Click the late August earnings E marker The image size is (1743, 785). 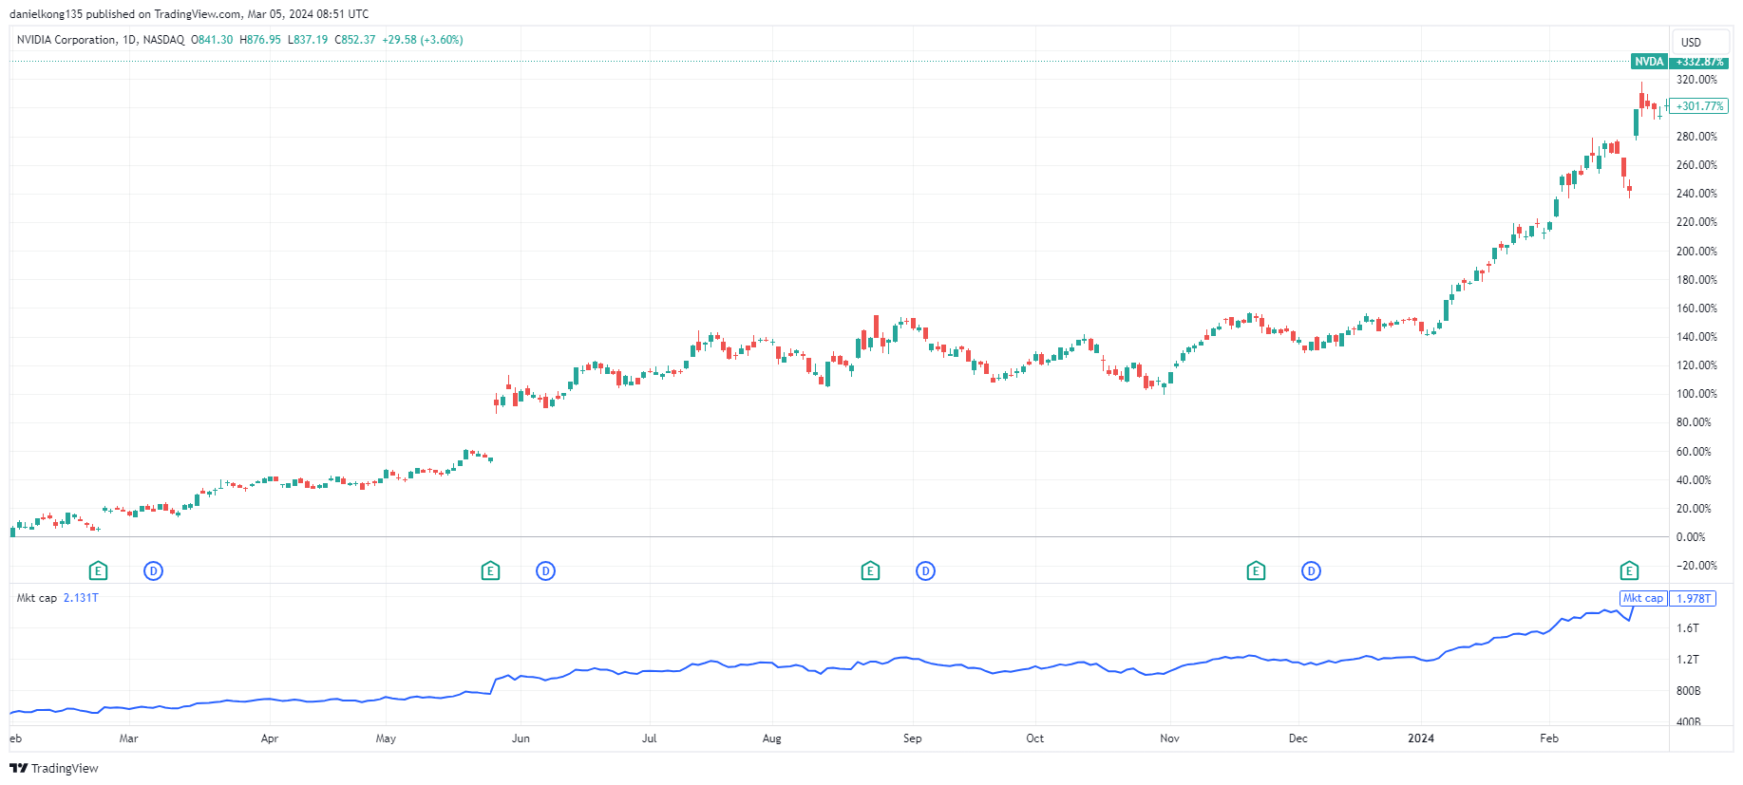[x=870, y=570]
